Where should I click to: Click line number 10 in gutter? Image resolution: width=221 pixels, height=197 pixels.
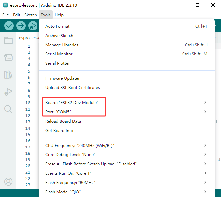click(x=28, y=103)
